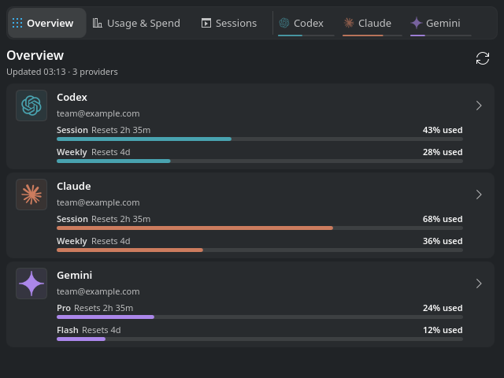Image resolution: width=504 pixels, height=378 pixels.
Task: Click the Gemini icon in the top tab
Action: 417,23
